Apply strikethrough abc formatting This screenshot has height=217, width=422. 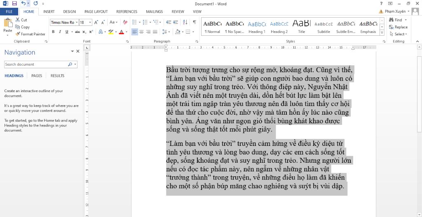pos(77,32)
